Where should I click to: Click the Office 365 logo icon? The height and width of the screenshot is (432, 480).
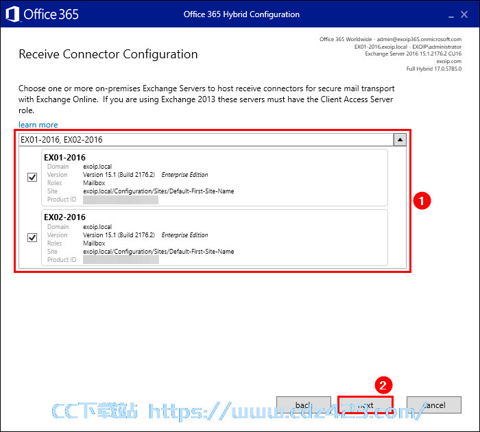(12, 14)
